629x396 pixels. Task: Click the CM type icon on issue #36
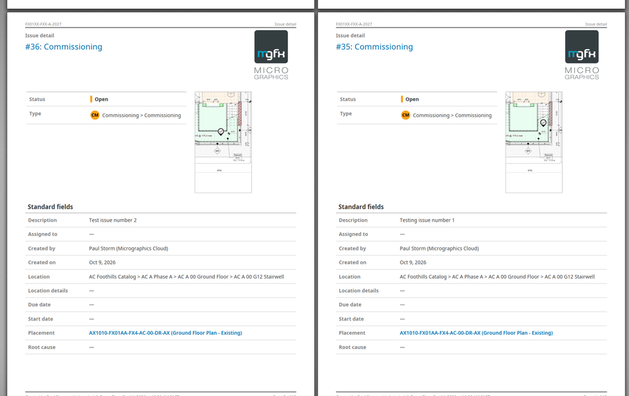click(95, 115)
